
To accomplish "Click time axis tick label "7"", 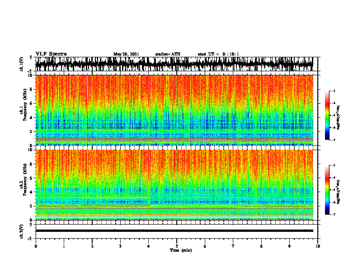I will [x=233, y=246].
